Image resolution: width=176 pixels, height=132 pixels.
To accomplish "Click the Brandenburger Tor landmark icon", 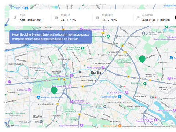I will (71, 76).
